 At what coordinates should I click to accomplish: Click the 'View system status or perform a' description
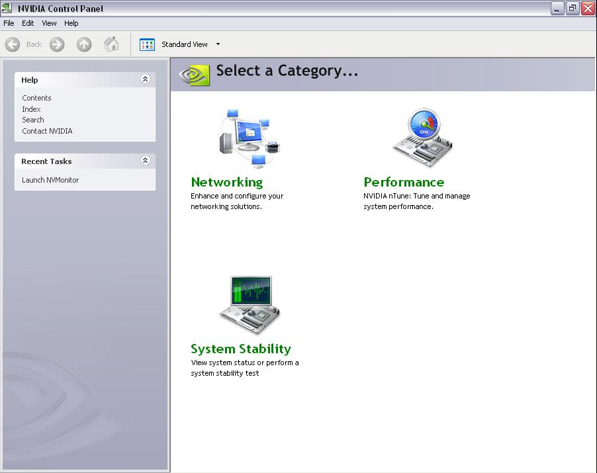point(245,363)
